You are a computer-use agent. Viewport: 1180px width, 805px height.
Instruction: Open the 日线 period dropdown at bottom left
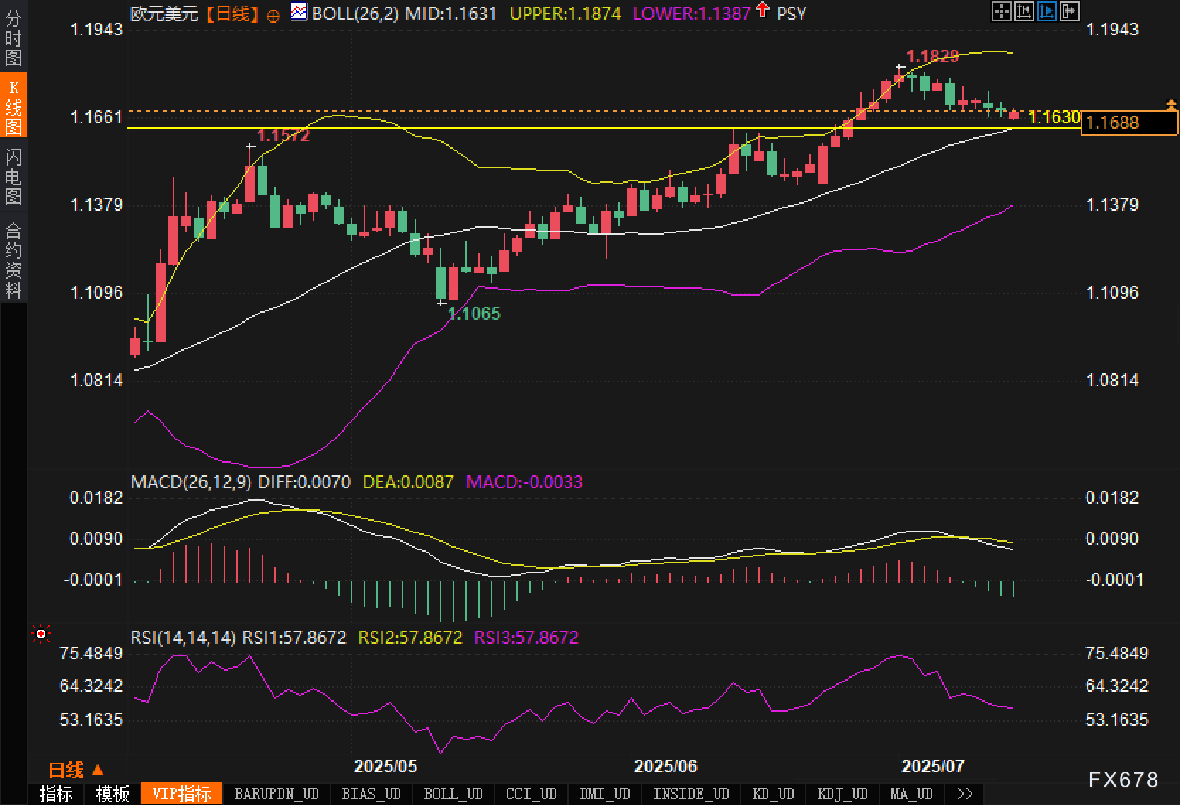(x=76, y=769)
